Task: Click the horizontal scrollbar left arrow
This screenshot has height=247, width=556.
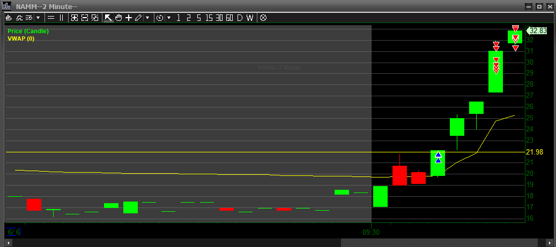Action: 8,243
